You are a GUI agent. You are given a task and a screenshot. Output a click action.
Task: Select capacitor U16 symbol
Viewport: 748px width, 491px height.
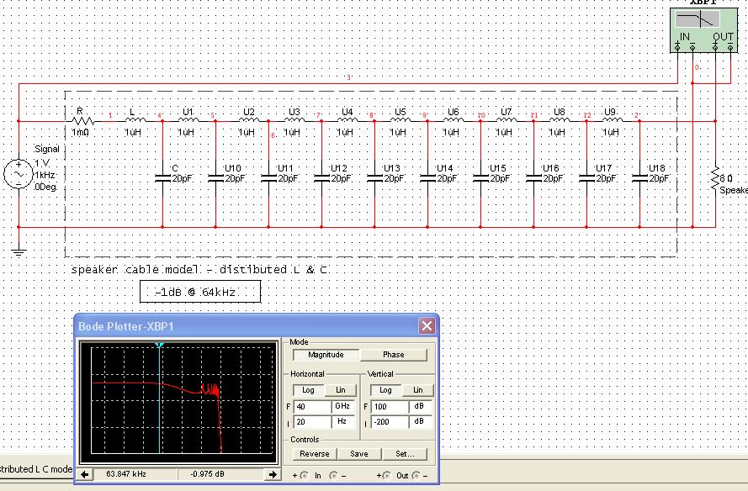pyautogui.click(x=533, y=178)
